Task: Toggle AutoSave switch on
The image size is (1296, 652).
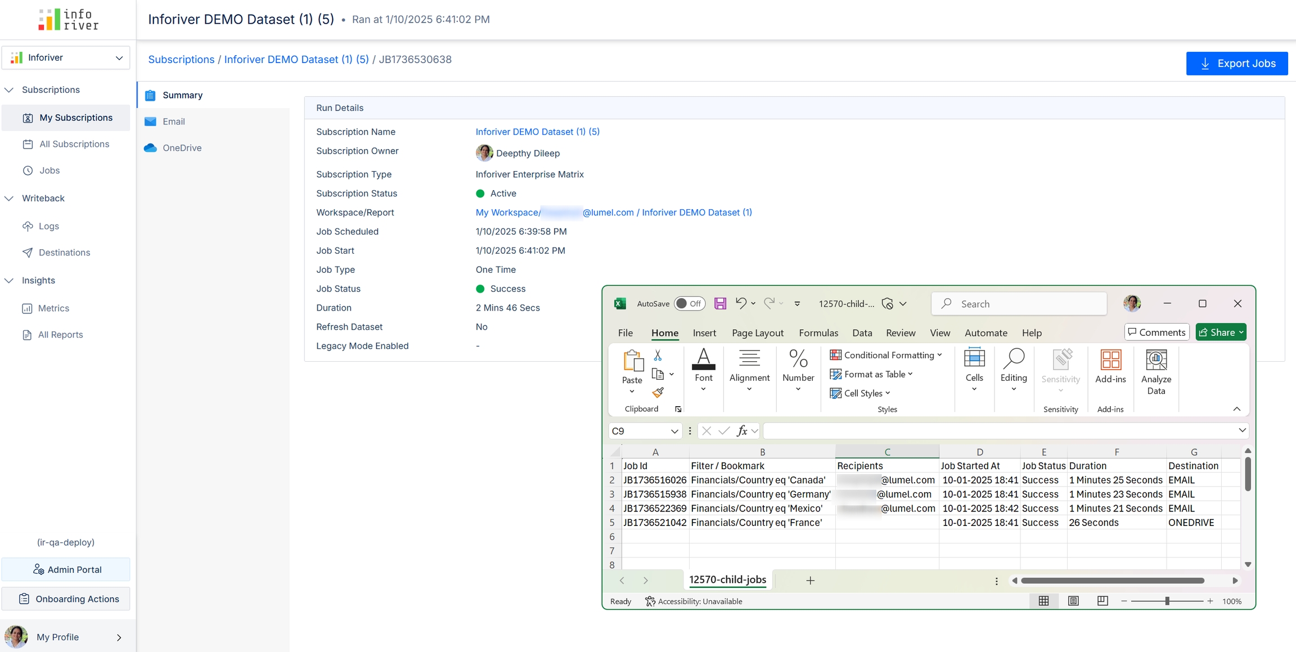Action: coord(689,304)
